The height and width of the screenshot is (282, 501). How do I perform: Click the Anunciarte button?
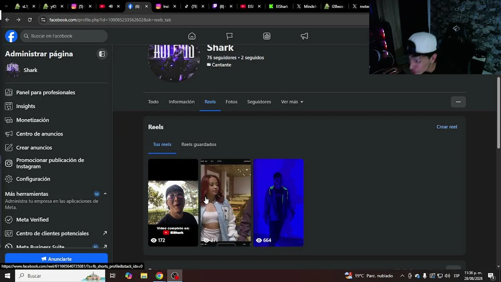coord(56,259)
